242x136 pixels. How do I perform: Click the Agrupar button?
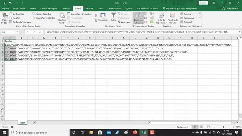point(186,14)
